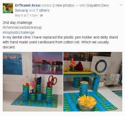The height and width of the screenshot is (116, 125).
Task: Click the blue sea poster in left photo
Action: tap(13, 63)
